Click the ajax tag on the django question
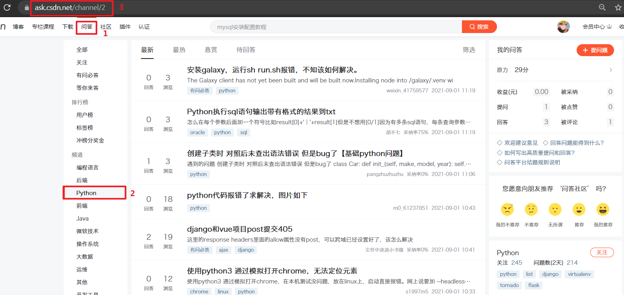 tap(223, 250)
